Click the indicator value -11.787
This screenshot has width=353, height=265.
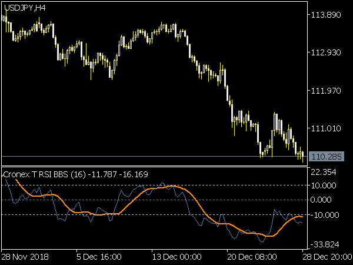click(102, 174)
